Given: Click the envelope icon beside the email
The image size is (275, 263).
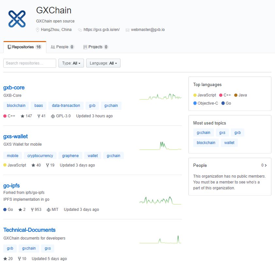Looking at the screenshot, I should [x=127, y=30].
